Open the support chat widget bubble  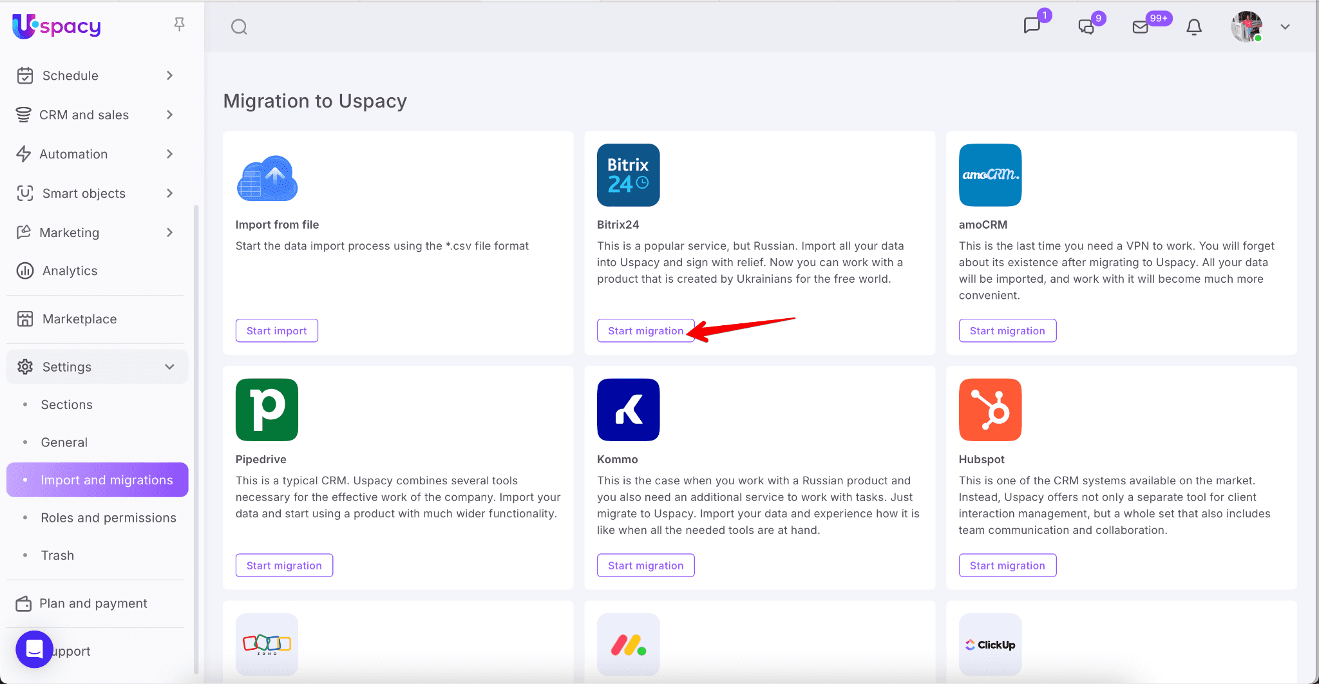point(35,649)
